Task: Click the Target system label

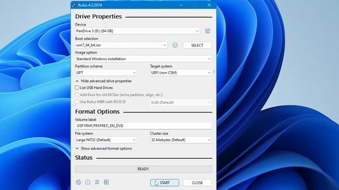Action: [161, 66]
